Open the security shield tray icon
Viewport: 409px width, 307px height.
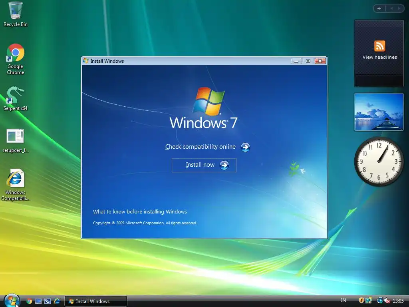361,301
